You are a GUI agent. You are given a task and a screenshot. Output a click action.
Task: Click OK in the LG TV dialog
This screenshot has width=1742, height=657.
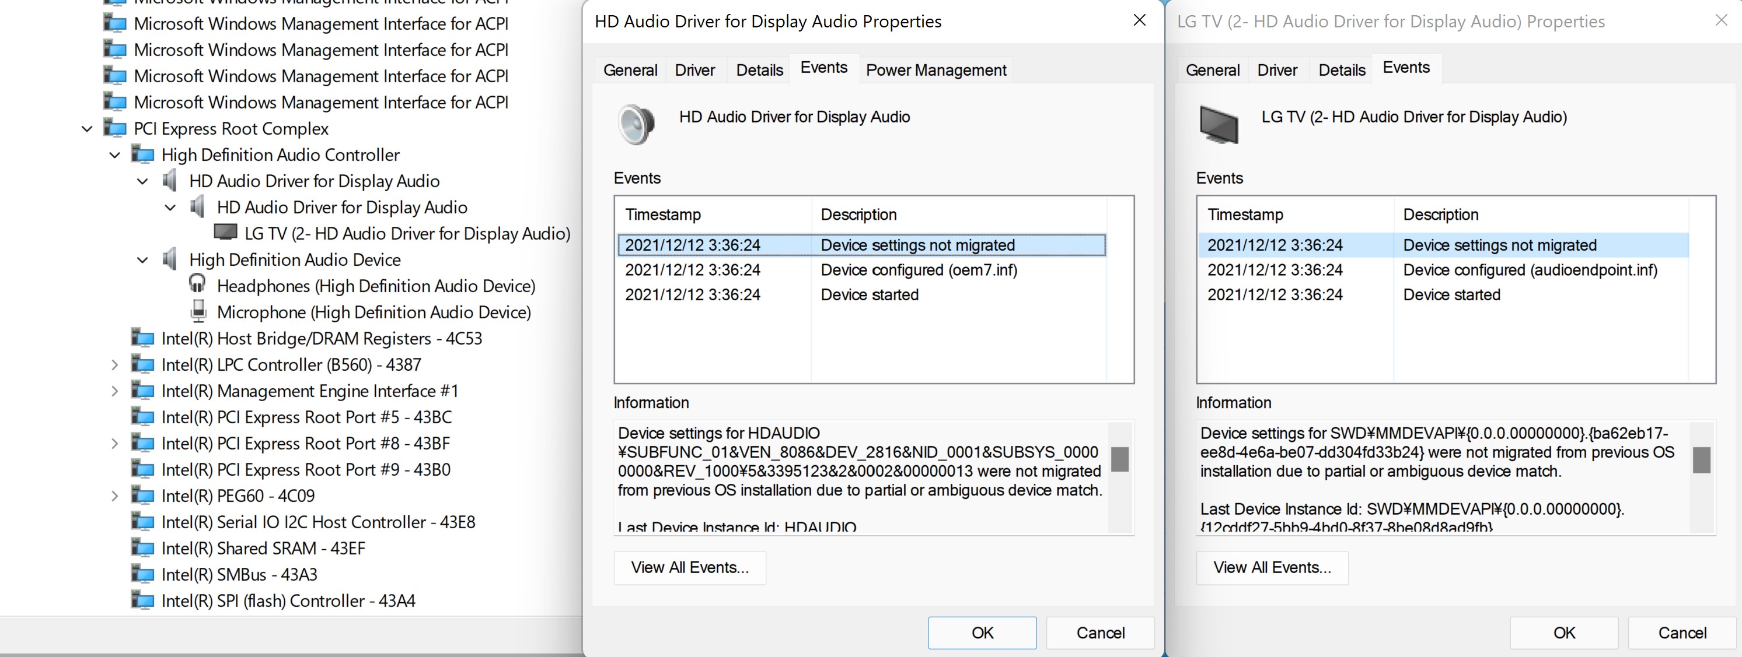[1563, 633]
